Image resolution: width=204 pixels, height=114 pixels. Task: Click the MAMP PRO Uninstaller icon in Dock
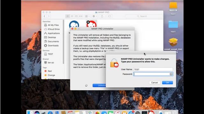click(151, 112)
